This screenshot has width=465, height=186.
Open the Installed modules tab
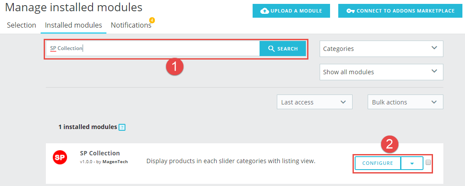pyautogui.click(x=74, y=25)
